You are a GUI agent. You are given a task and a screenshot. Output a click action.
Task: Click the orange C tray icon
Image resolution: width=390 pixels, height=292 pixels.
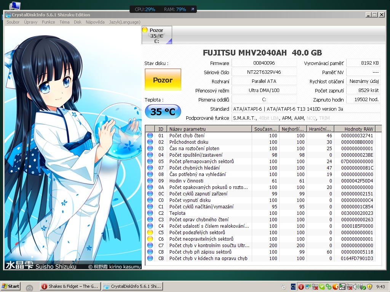pyautogui.click(x=336, y=287)
